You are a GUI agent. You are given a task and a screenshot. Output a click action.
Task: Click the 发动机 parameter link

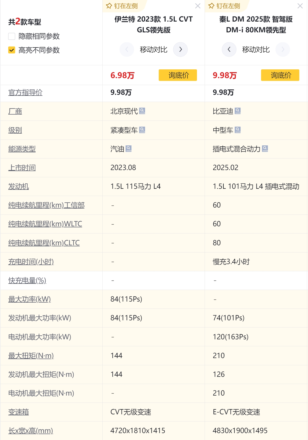tap(18, 186)
